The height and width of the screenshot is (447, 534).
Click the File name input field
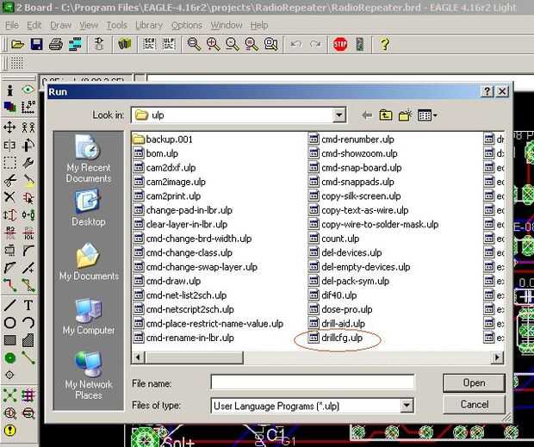[x=313, y=382]
